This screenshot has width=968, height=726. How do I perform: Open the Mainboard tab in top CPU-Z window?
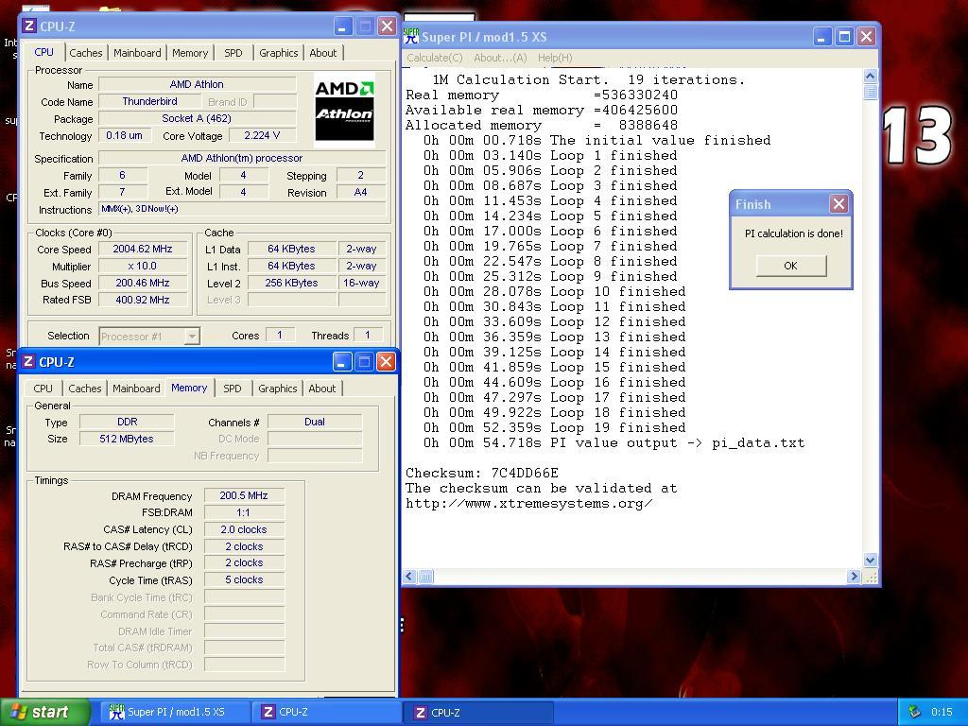click(137, 53)
